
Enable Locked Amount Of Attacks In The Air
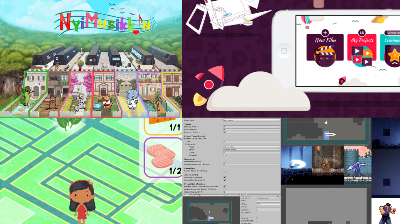225,189
